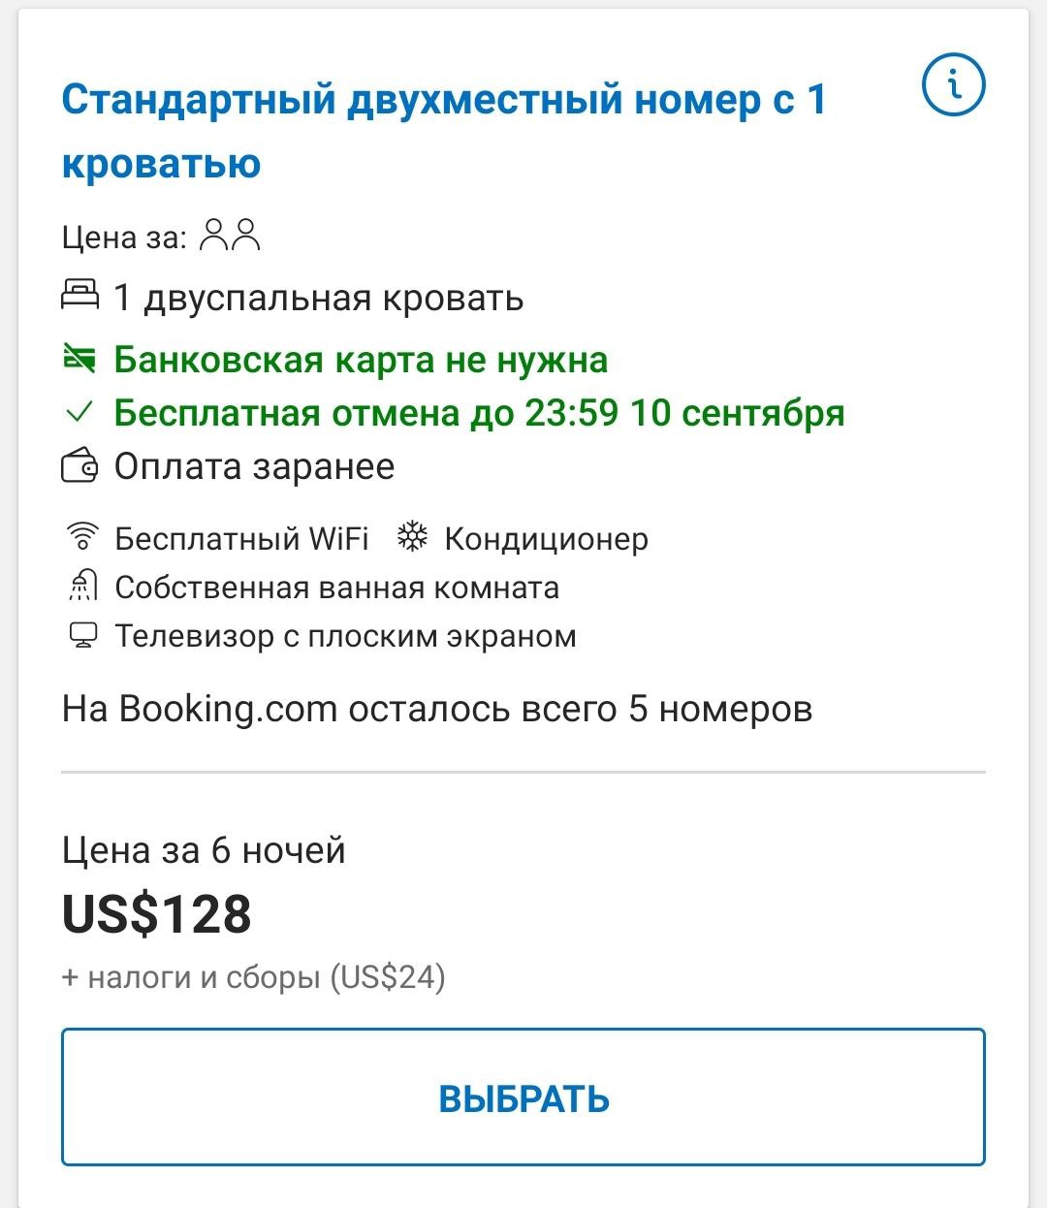Viewport: 1047px width, 1208px height.
Task: Tap the налоги и сборы (US$24) note
Action: point(254,977)
